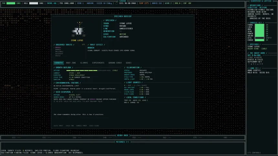Screen dimensions: 278x156
Task: Click the "SICCA IN 150cy" status readout
Action: click(x=104, y=3)
